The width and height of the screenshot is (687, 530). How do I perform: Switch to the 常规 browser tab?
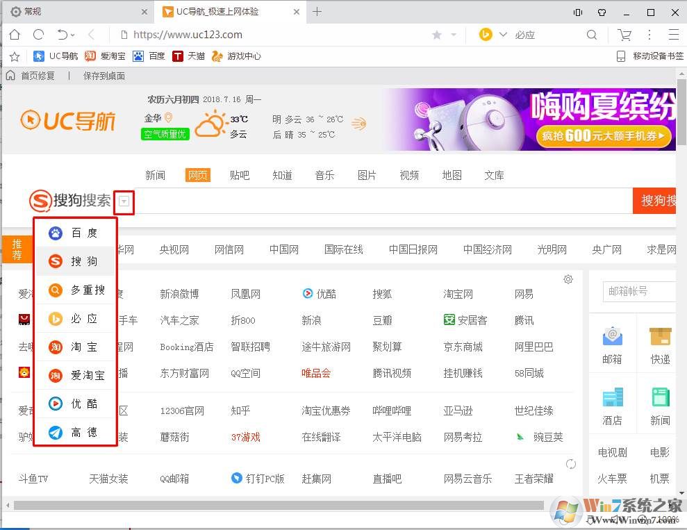[76, 12]
